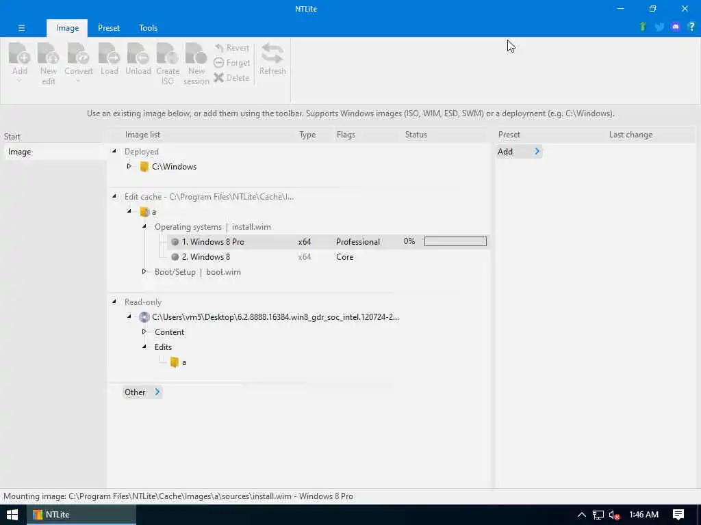The height and width of the screenshot is (525, 701).
Task: Open the Windows Start button
Action: point(12,515)
